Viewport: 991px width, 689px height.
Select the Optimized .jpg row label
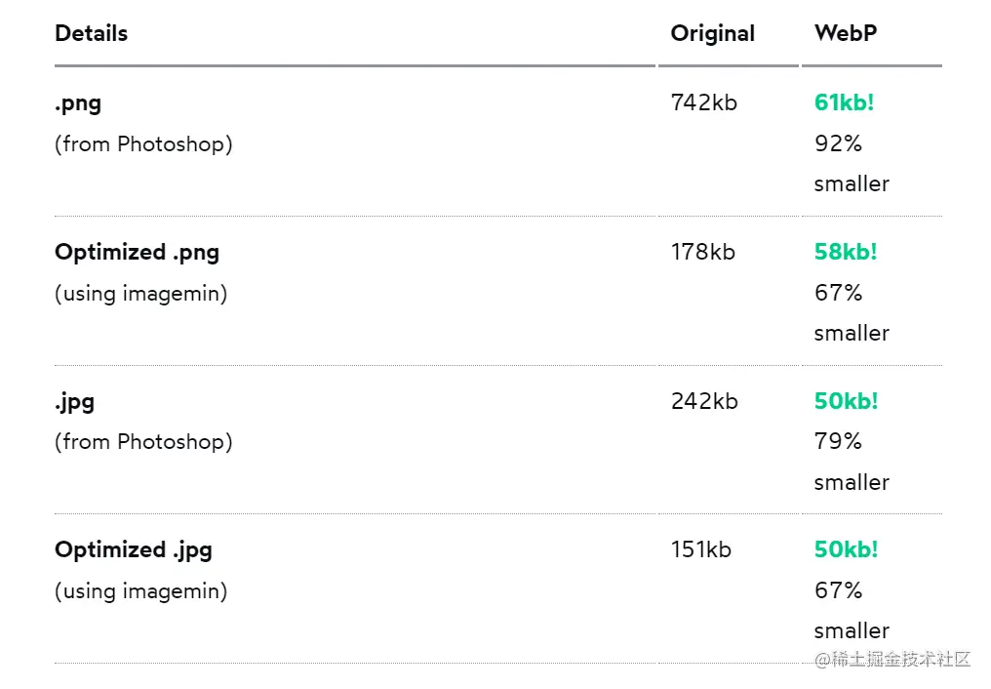[134, 549]
